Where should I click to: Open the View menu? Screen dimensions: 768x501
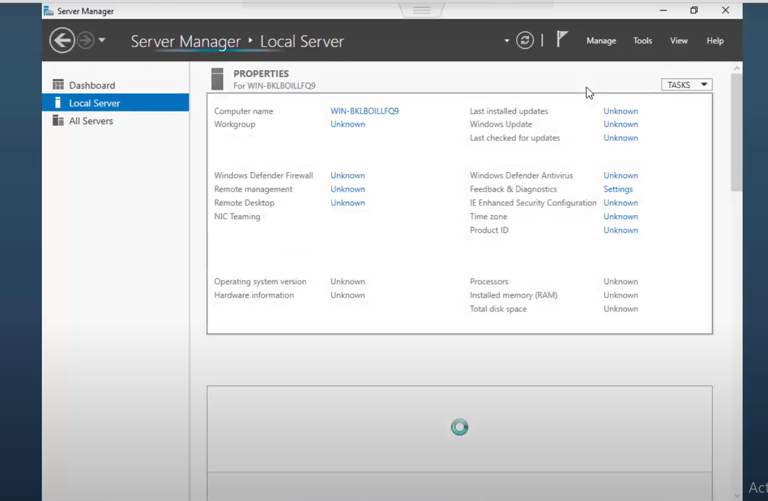pyautogui.click(x=679, y=41)
